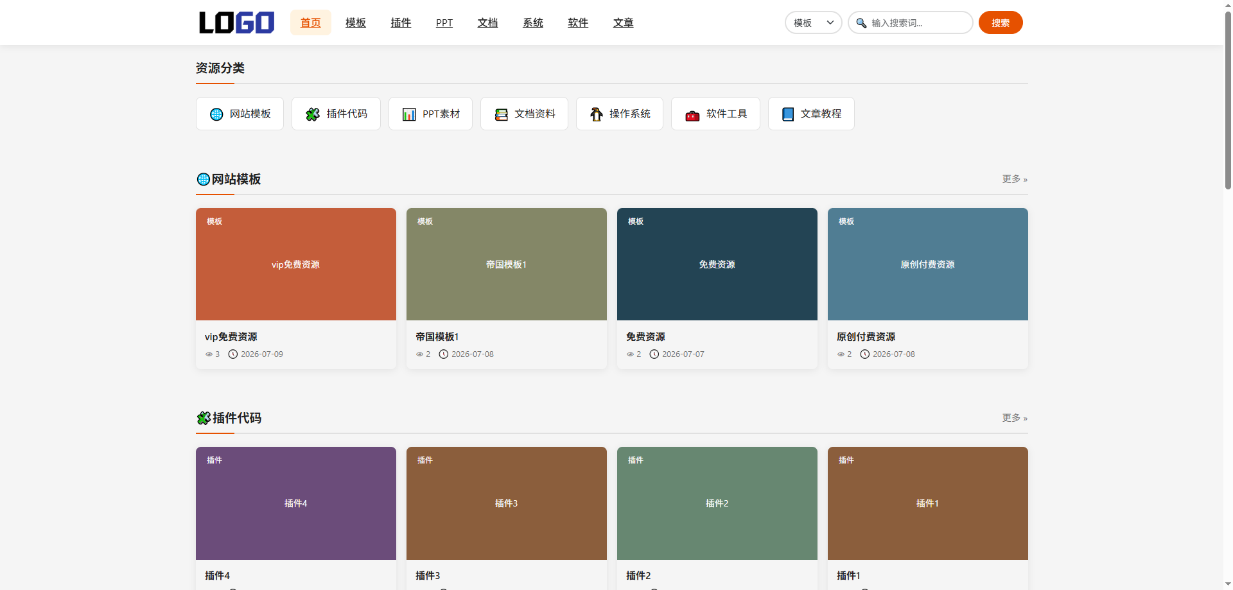This screenshot has height=590, width=1233.
Task: Click puzzle icon beside 插件代码 section heading
Action: (204, 418)
